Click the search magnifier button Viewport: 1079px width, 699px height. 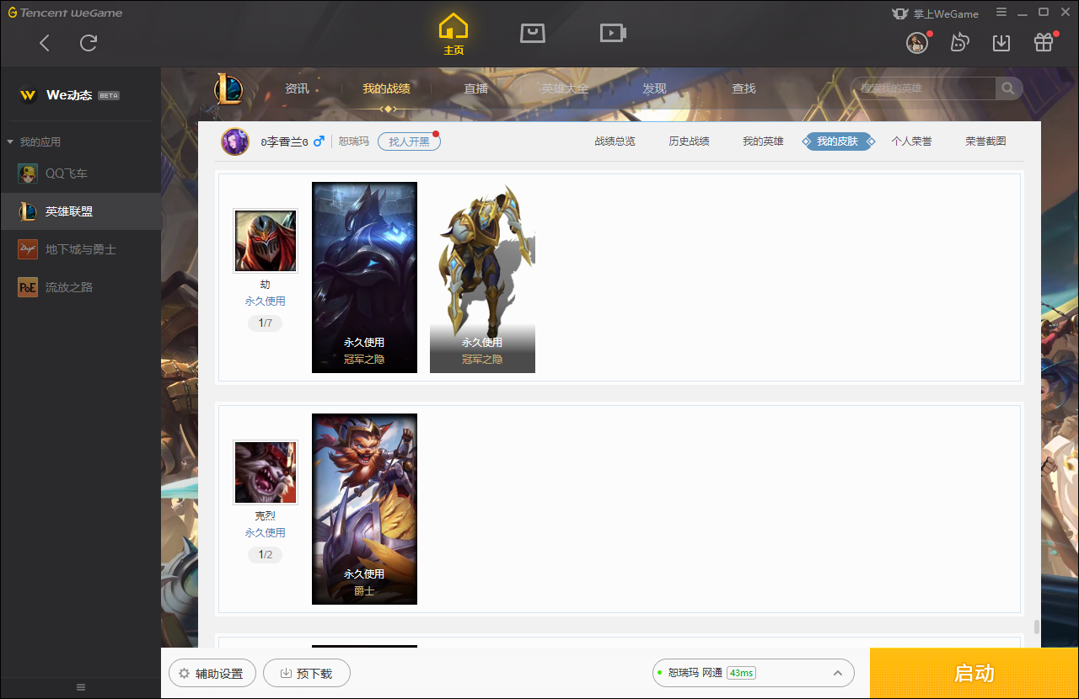point(1008,88)
